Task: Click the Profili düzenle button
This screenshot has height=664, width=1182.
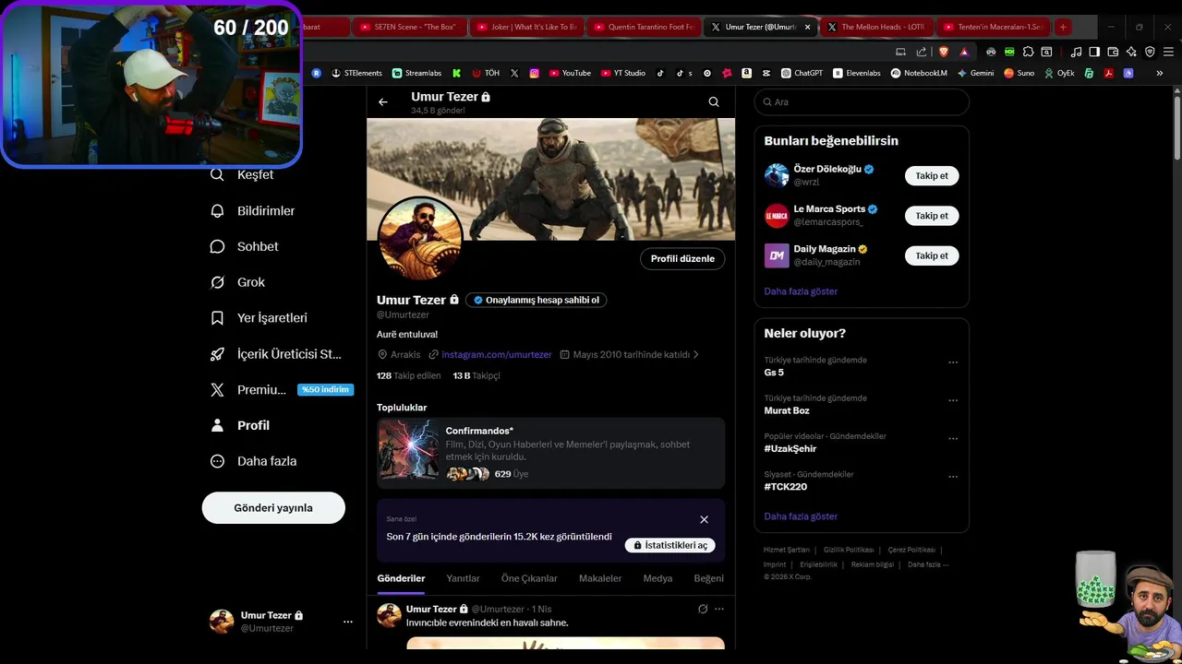Action: 682,259
